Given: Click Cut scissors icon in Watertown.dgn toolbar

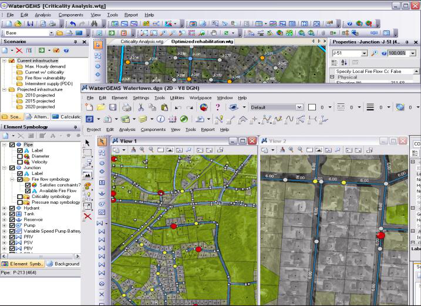Looking at the screenshot, I should 141,107.
